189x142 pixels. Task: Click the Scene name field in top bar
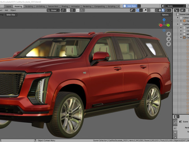[x=174, y=6]
